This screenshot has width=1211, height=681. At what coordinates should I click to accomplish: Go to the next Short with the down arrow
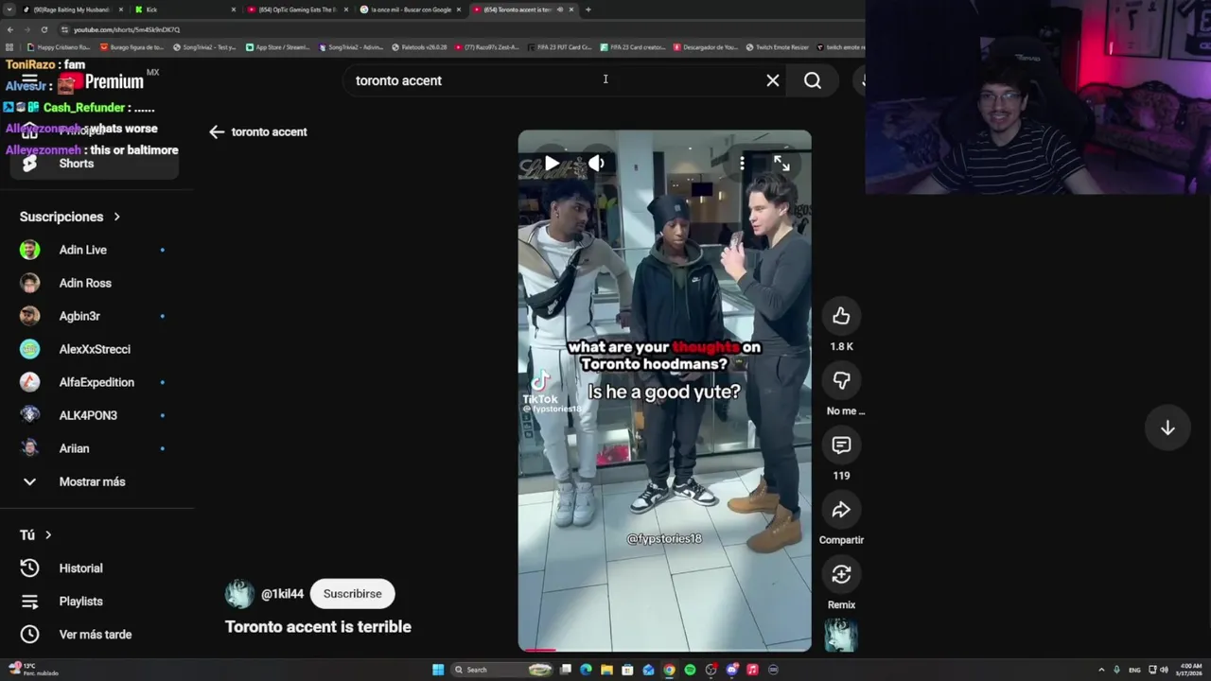coord(1167,428)
